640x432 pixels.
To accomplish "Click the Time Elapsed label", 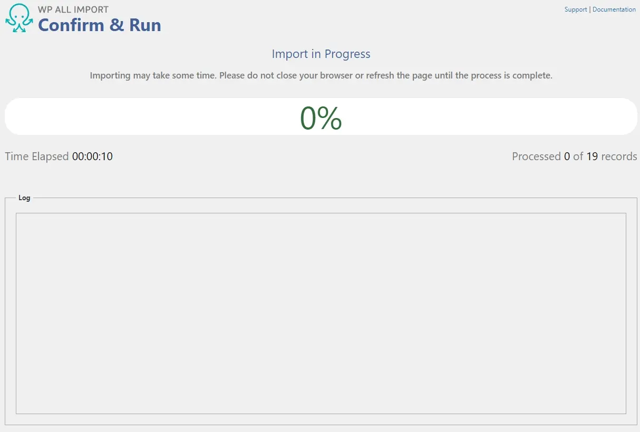I will click(x=37, y=156).
